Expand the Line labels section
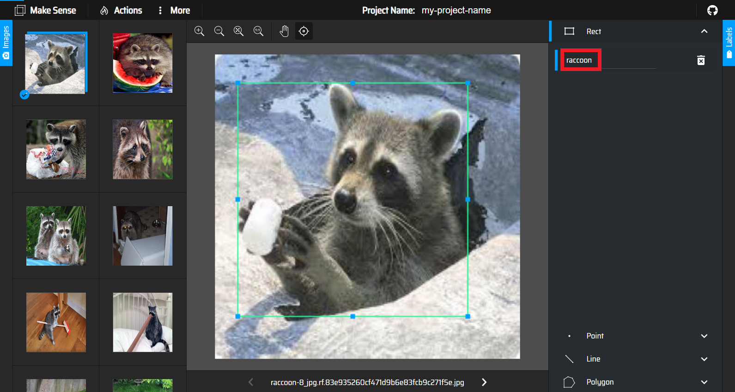This screenshot has height=392, width=735. pos(704,359)
